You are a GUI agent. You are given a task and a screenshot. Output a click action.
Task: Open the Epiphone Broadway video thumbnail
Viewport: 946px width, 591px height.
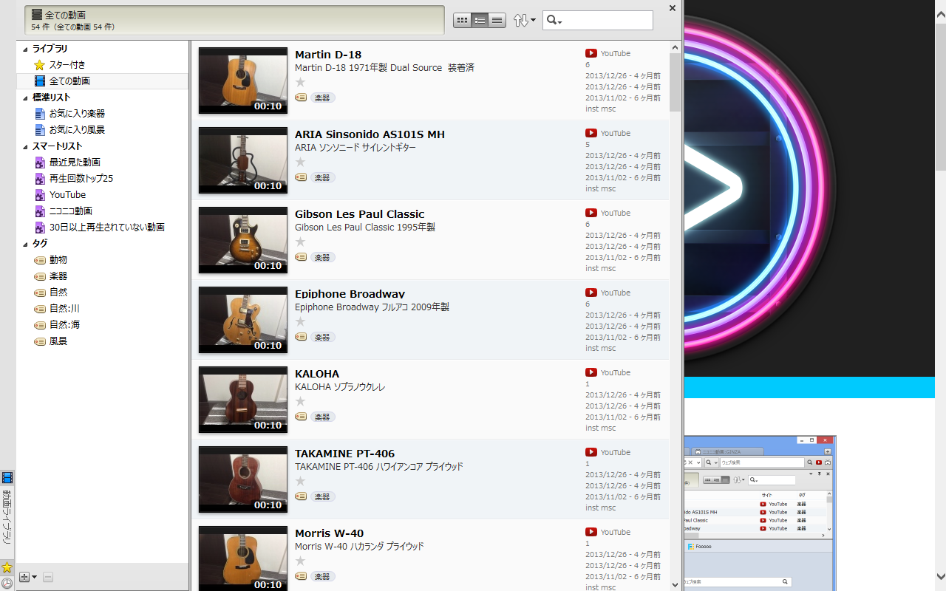pos(243,320)
